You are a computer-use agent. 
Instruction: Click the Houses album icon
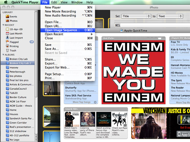click(7, 114)
